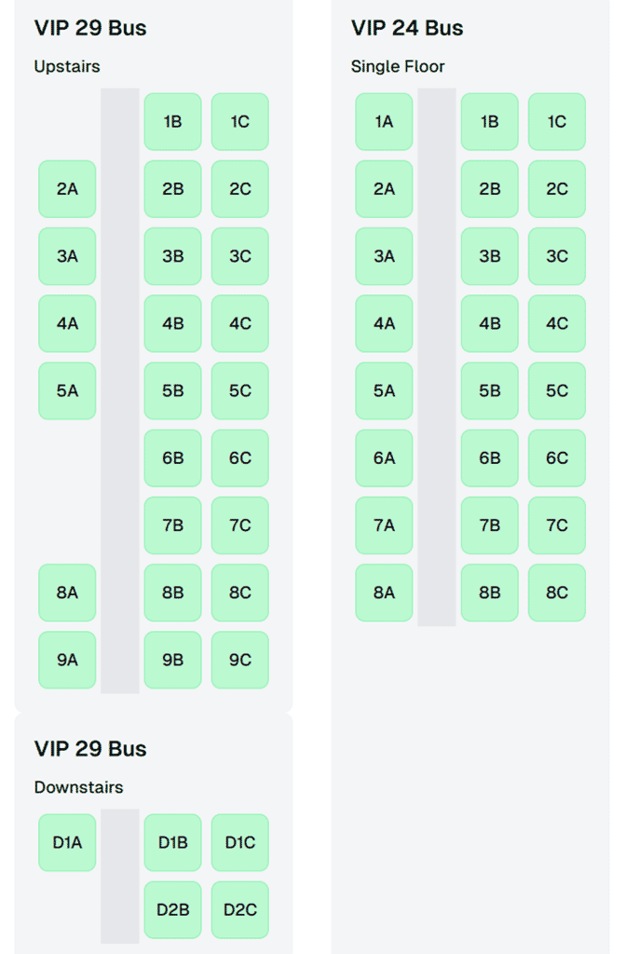Select seat 7A on VIP 24 bus
The image size is (625, 954).
tap(384, 525)
